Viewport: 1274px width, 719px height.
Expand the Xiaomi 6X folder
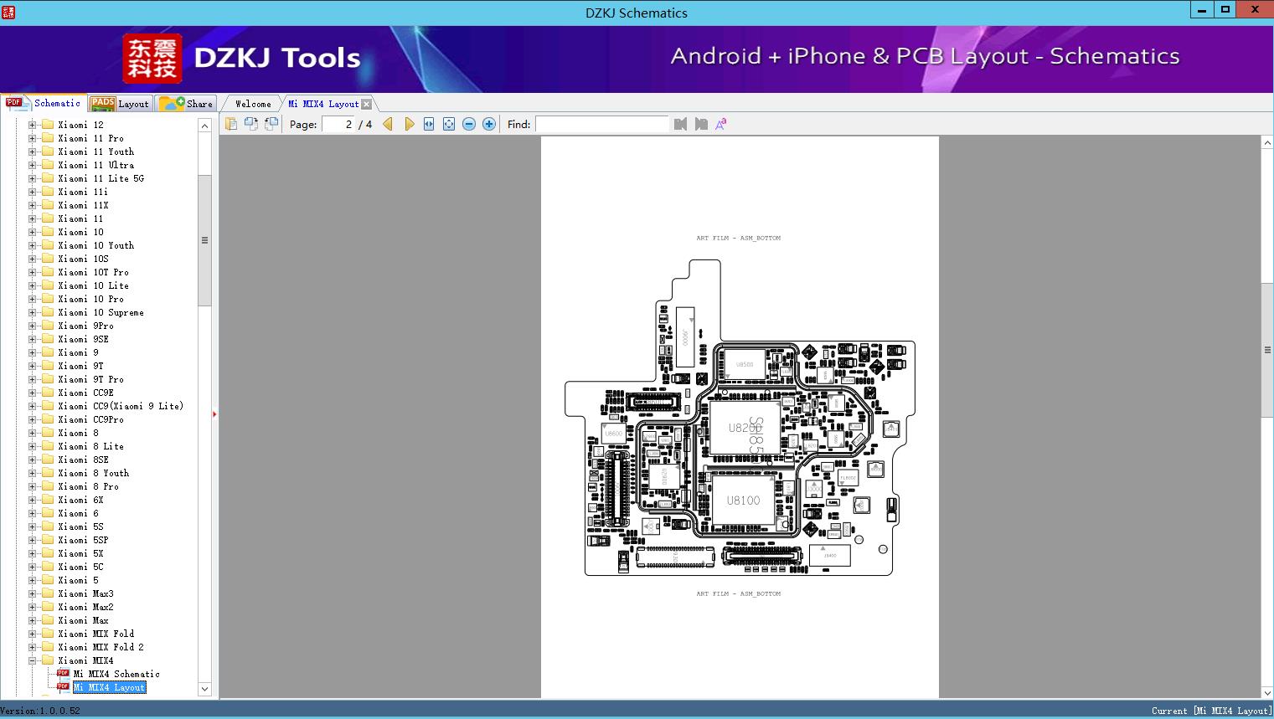(x=33, y=500)
